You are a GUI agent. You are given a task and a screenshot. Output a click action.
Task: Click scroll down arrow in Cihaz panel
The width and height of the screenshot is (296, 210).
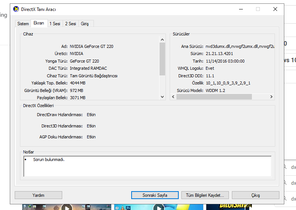[162, 97]
